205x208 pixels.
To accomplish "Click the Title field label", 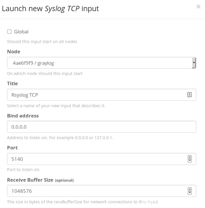I will pos(12,83).
